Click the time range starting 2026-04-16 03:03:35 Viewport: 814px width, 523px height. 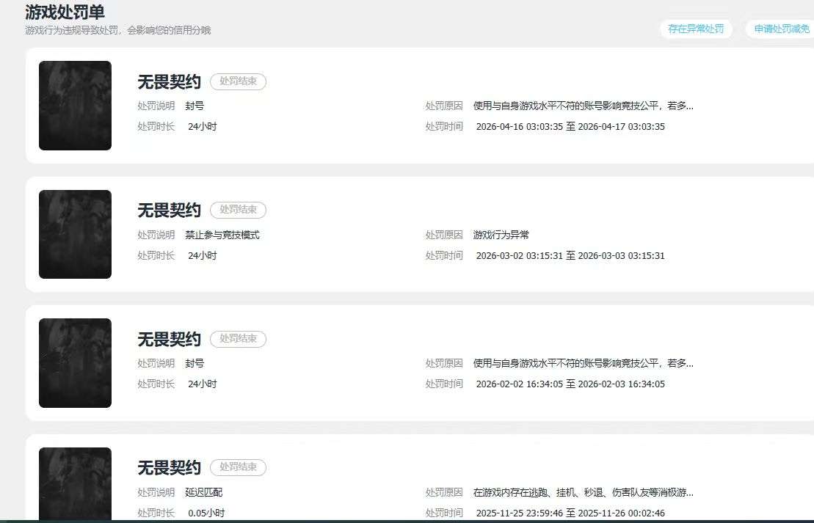[570, 127]
